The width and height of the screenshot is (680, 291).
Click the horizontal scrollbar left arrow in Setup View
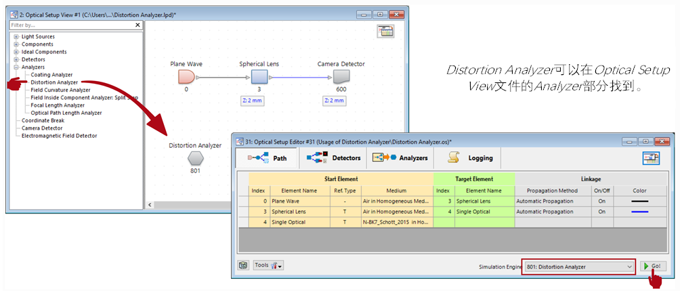point(150,205)
